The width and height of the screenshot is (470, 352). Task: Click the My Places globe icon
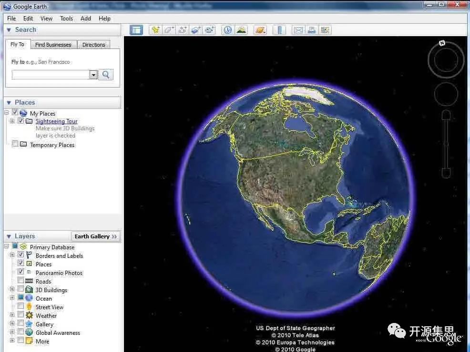(x=23, y=113)
